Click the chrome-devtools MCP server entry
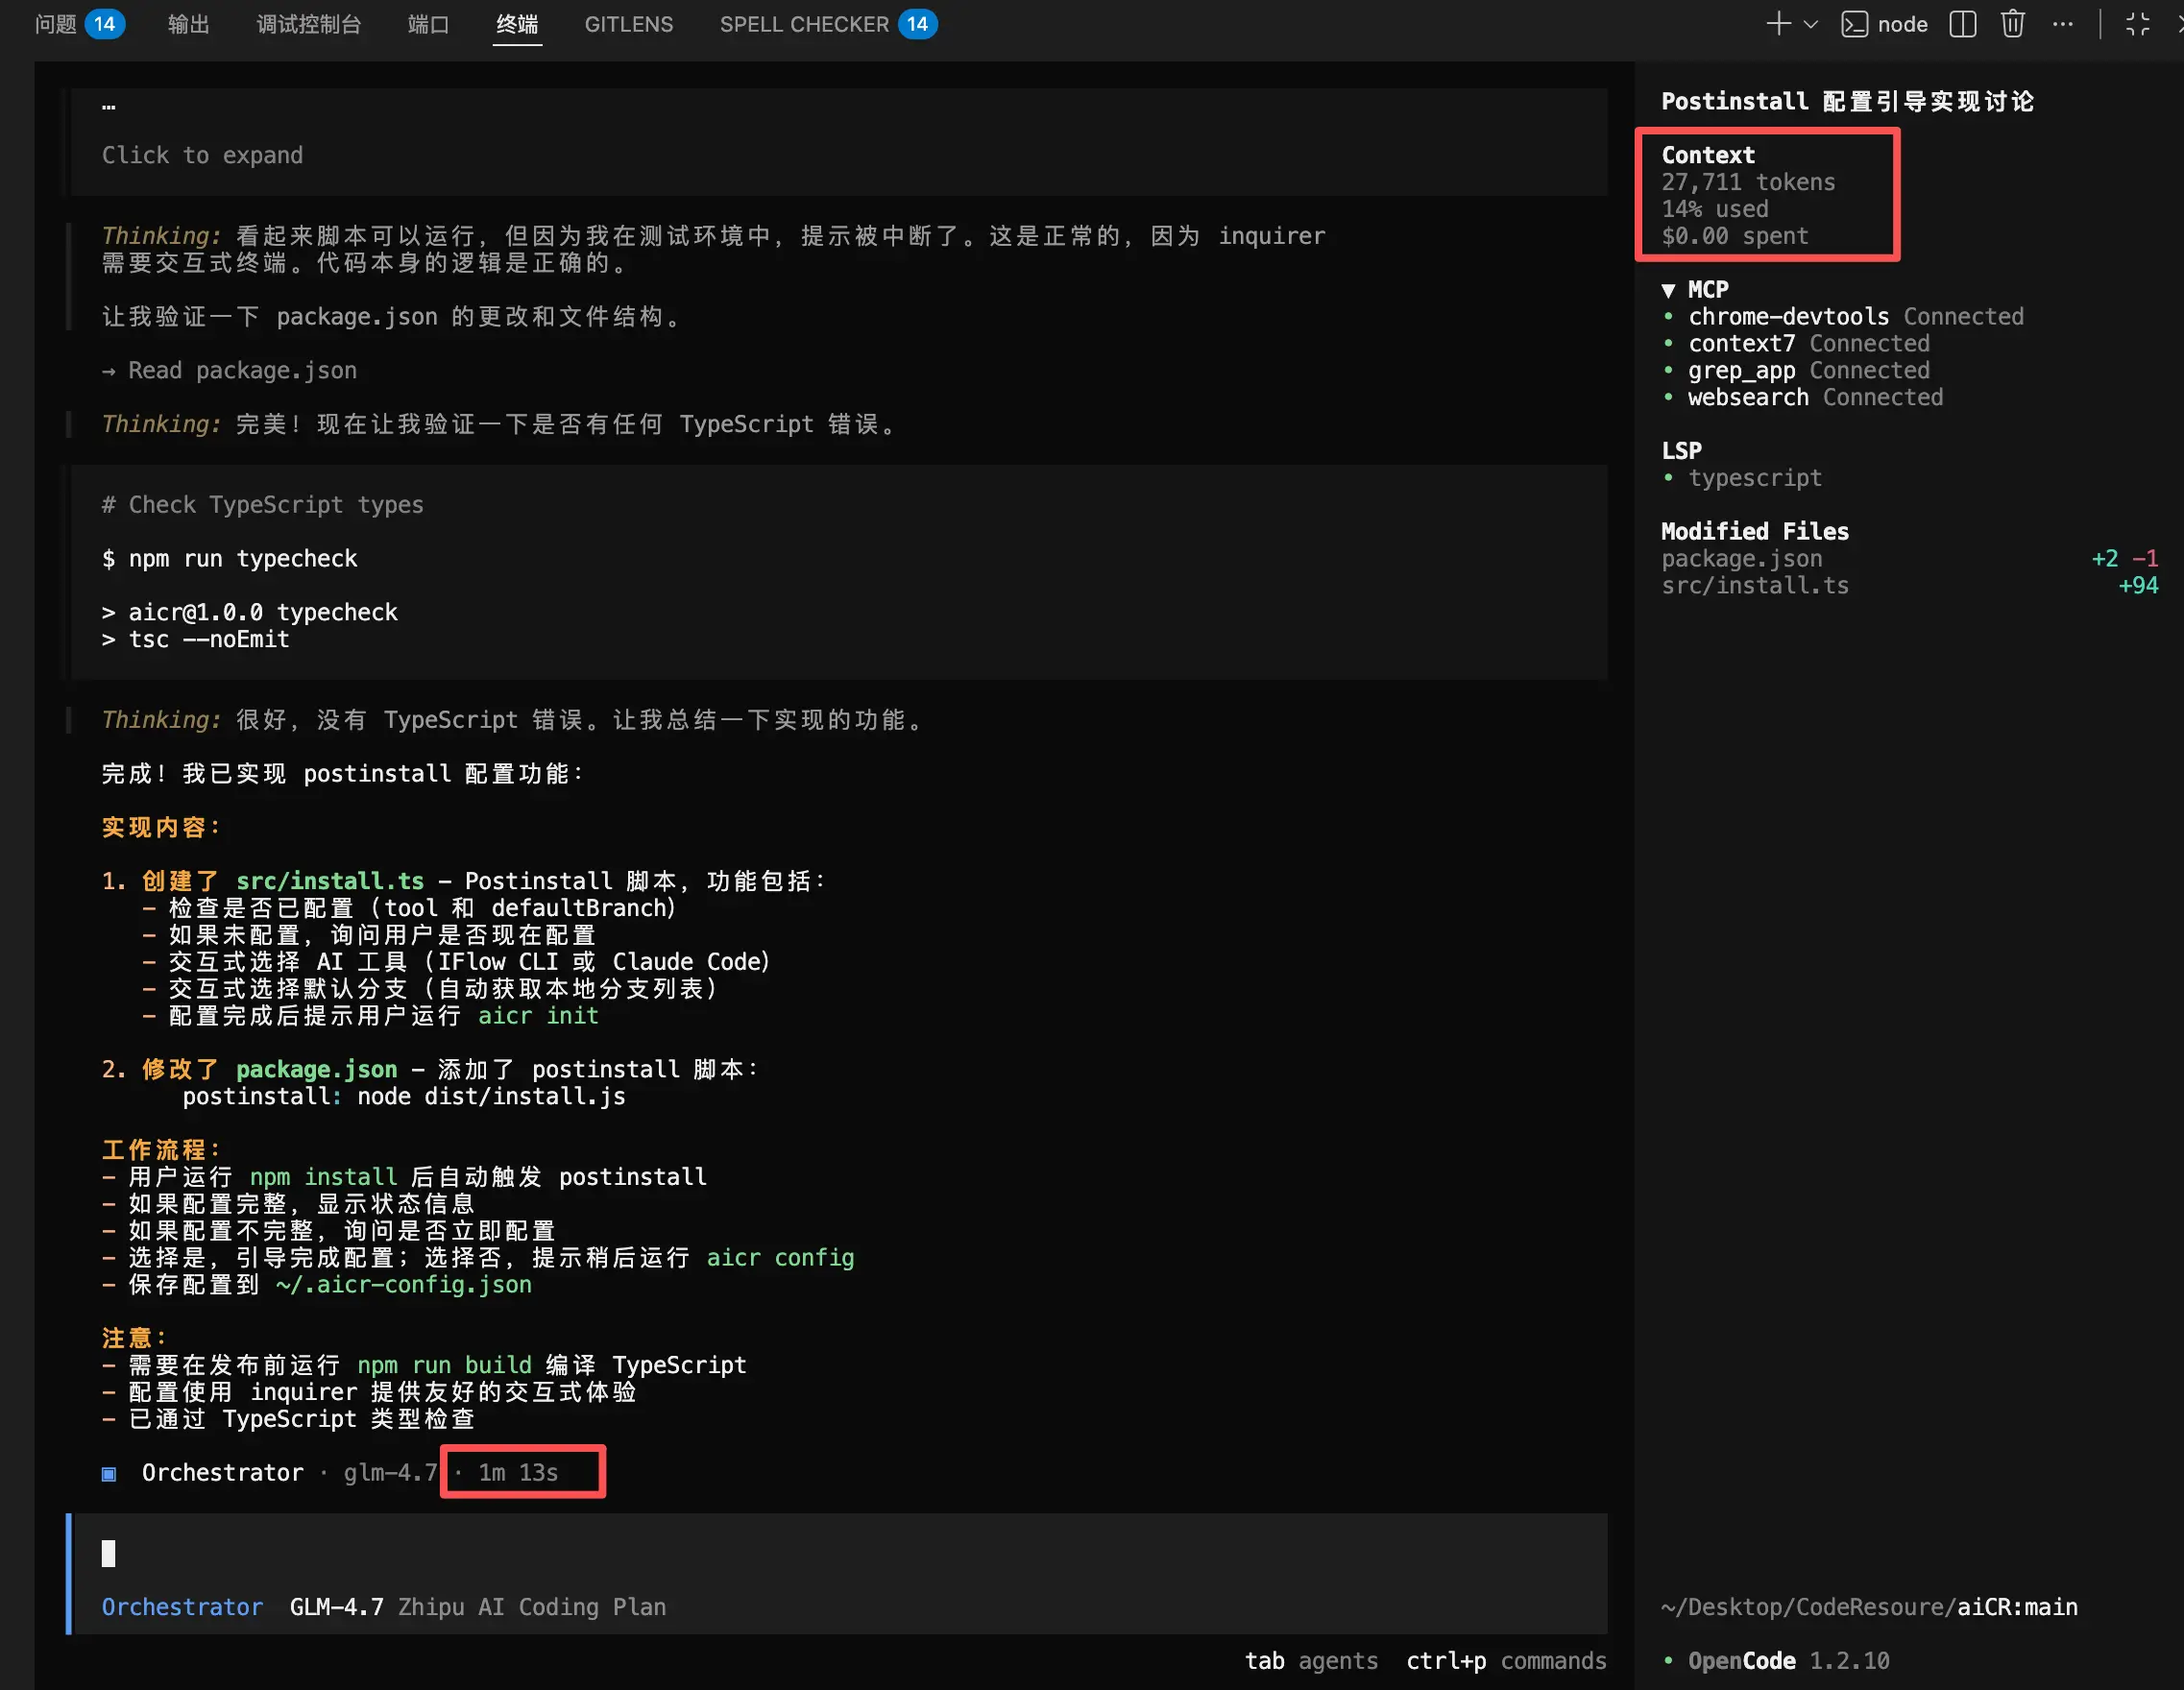The width and height of the screenshot is (2184, 1690). pos(1788,316)
